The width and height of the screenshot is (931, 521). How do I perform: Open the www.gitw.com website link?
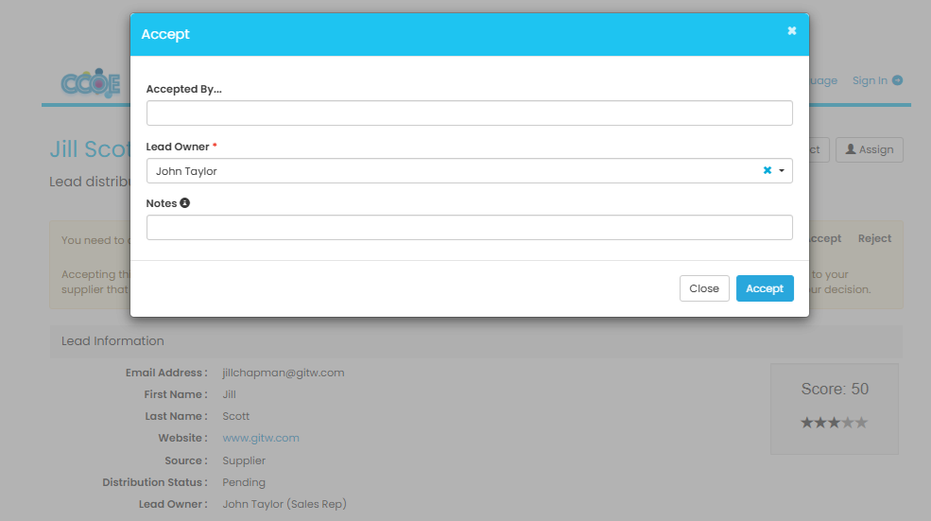[261, 438]
